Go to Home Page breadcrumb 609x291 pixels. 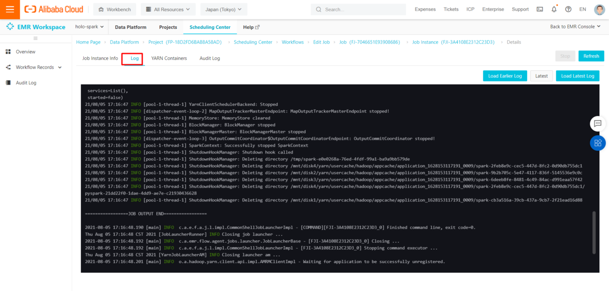click(x=88, y=42)
